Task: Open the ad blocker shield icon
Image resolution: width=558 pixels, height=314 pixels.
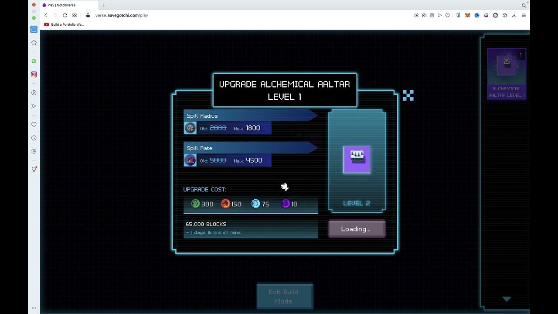Action: click(432, 15)
